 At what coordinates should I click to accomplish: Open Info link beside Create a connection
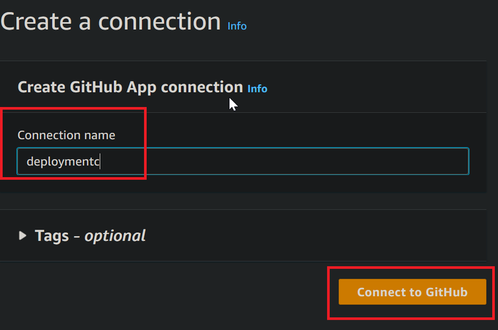point(237,26)
